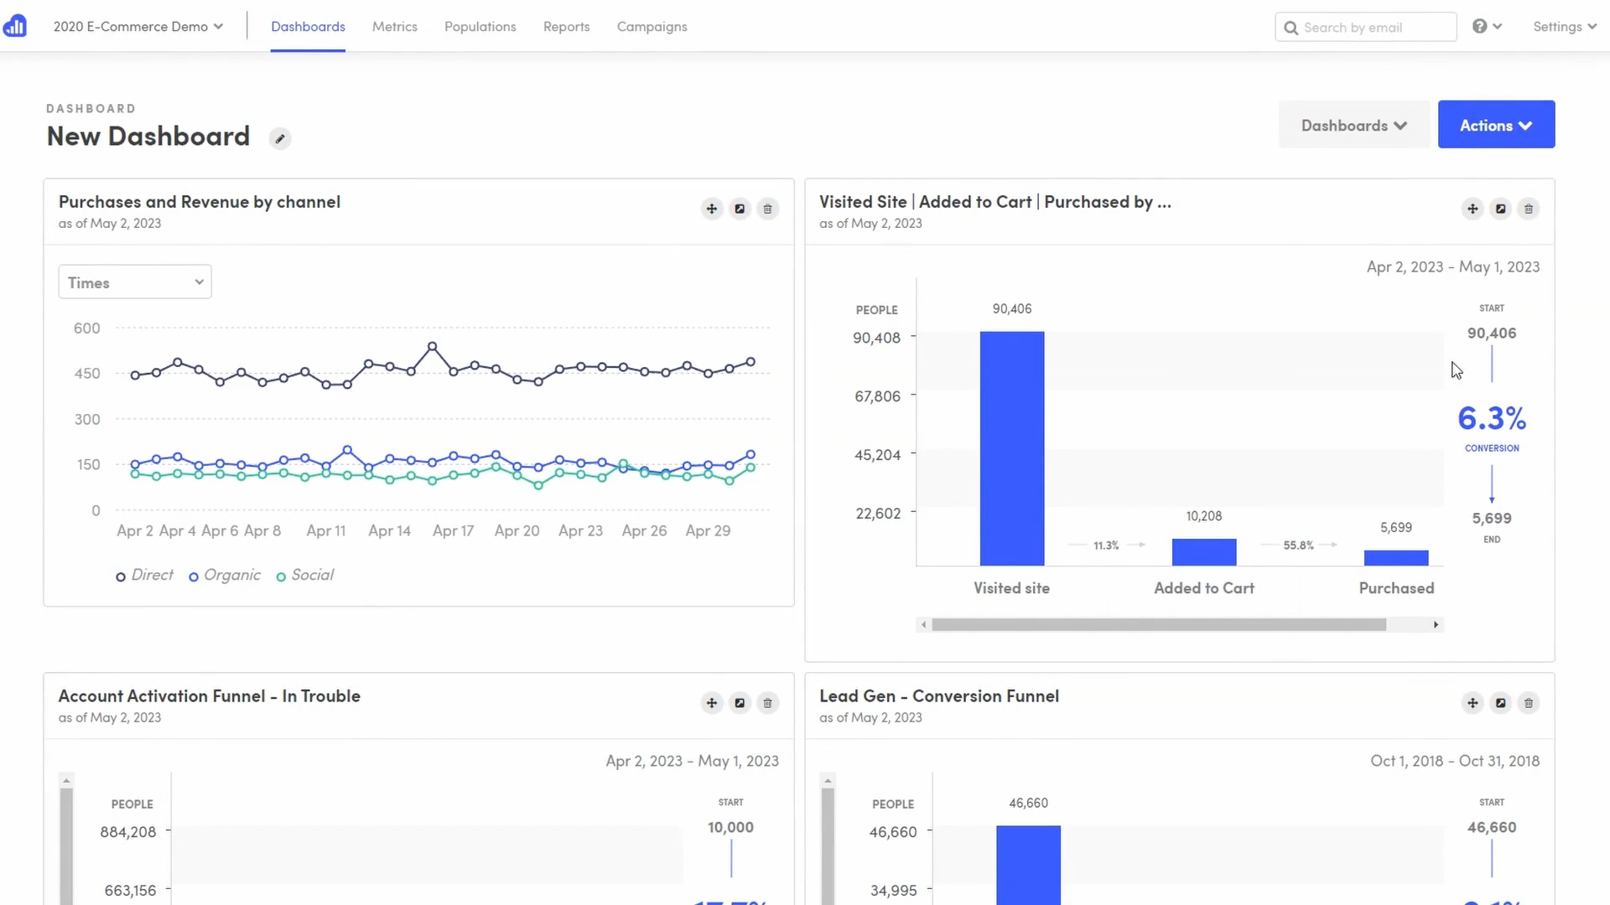This screenshot has height=905, width=1610.
Task: Click the blue Actions button
Action: tap(1496, 124)
